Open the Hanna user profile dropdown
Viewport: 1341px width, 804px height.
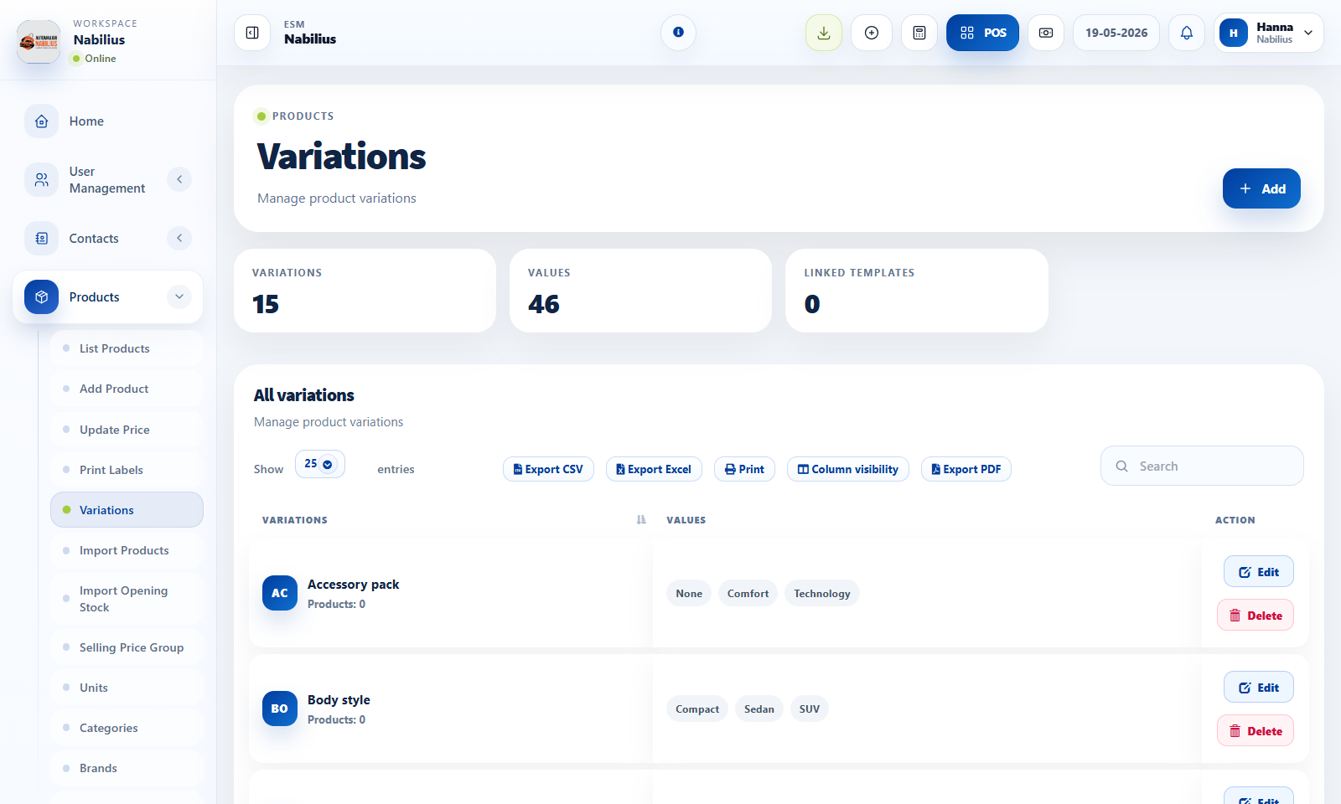1269,33
